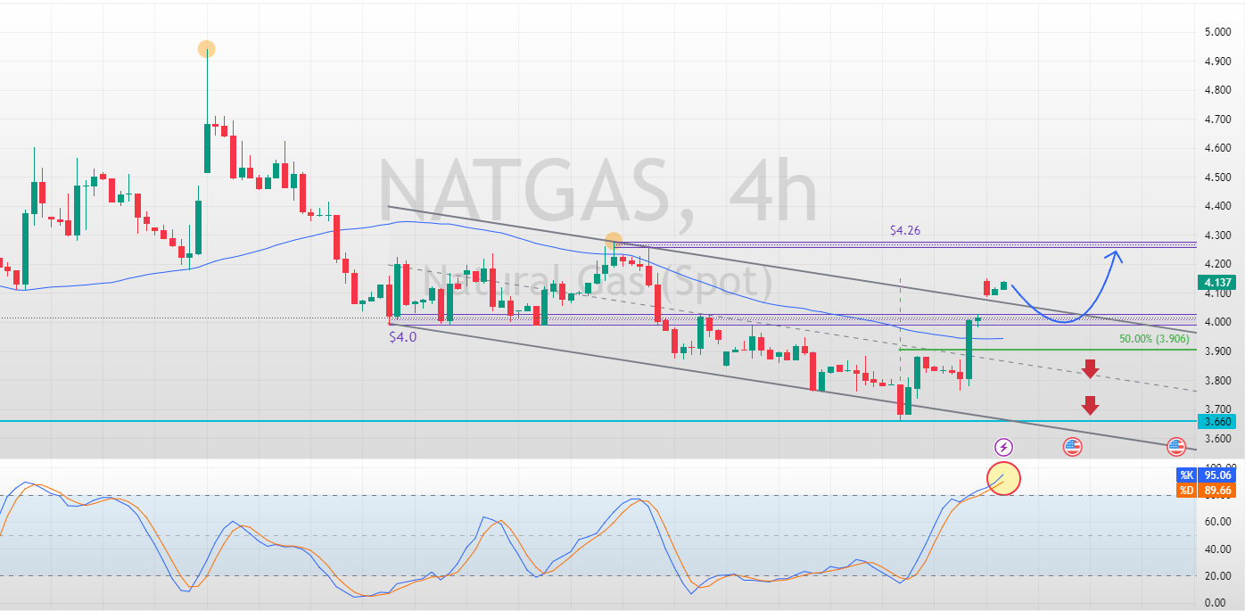Click the 4.900 price axis label

pyautogui.click(x=1217, y=62)
